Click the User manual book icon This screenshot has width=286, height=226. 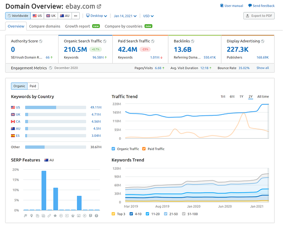click(222, 5)
